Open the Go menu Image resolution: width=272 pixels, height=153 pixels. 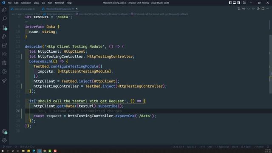[x=43, y=3]
